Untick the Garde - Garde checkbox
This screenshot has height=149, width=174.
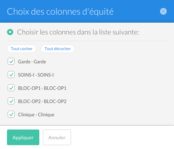[x=11, y=61]
